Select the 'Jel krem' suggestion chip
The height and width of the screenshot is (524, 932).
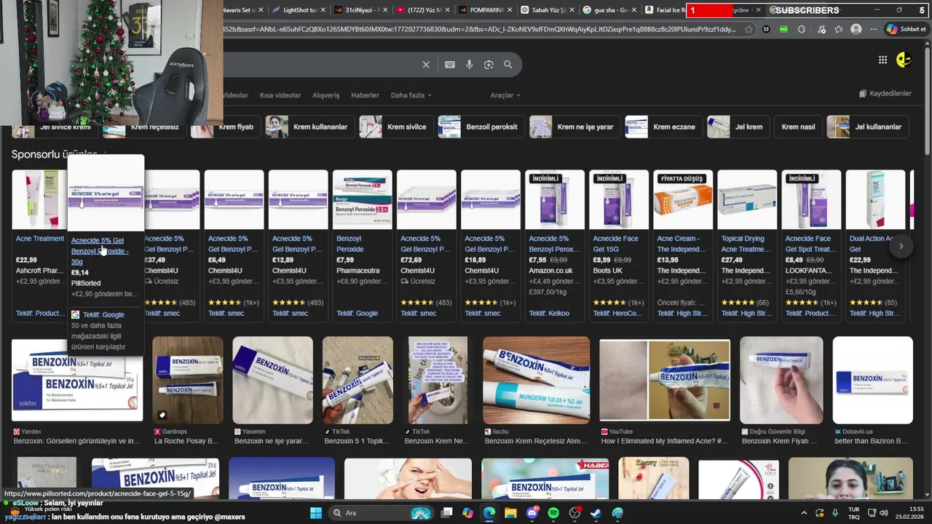click(738, 127)
